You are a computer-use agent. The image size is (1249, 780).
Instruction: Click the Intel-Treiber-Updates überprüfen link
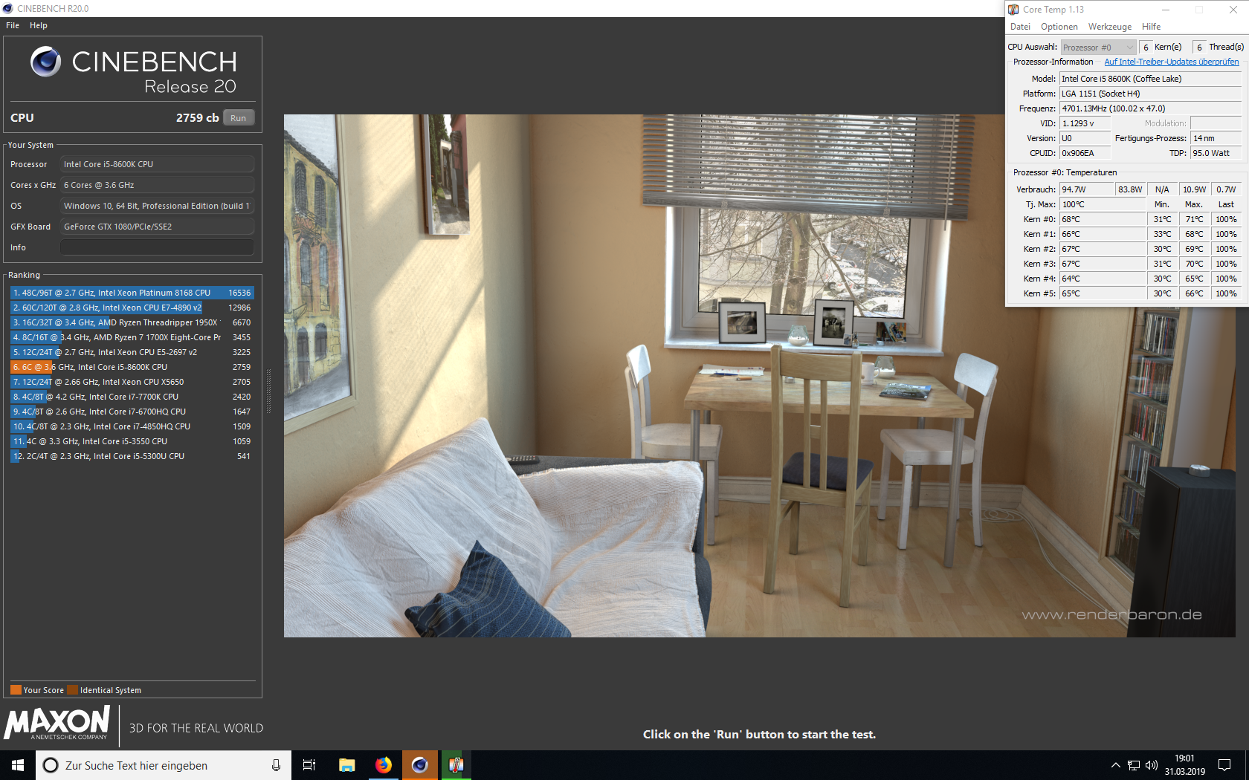(1171, 62)
